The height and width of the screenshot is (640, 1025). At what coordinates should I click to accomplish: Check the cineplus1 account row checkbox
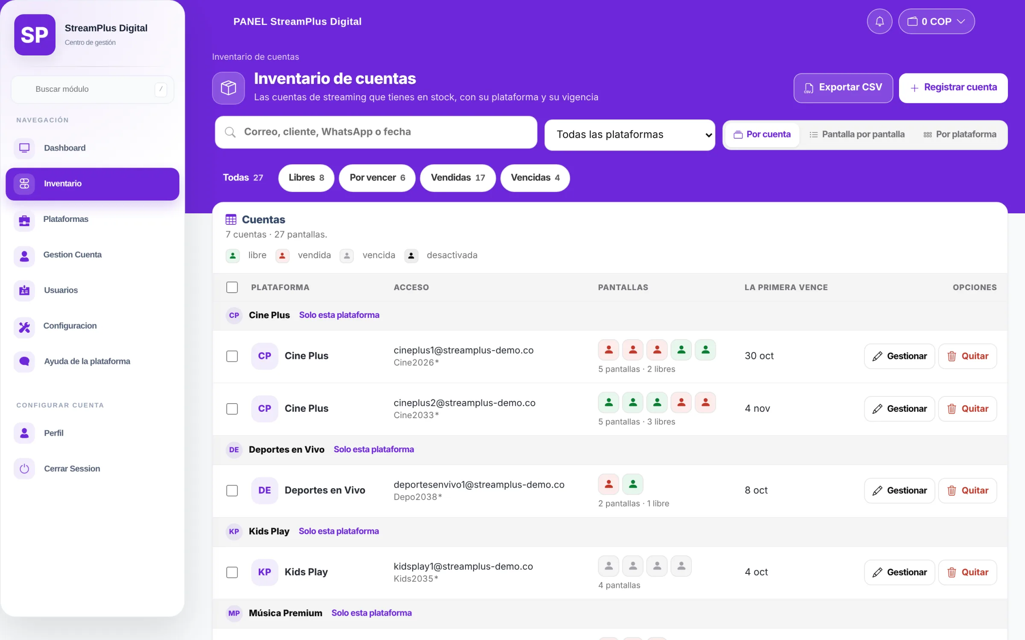(x=232, y=356)
